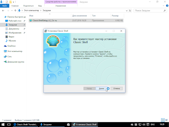This screenshot has width=169, height=127.
Task: Open Explorer help question mark icon
Action: click(167, 6)
